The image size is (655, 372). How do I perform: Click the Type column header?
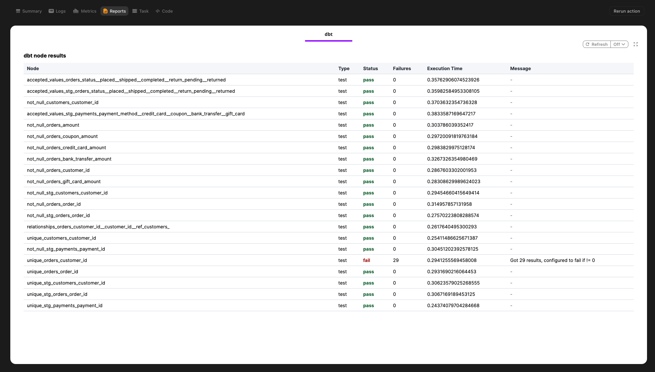click(x=344, y=68)
